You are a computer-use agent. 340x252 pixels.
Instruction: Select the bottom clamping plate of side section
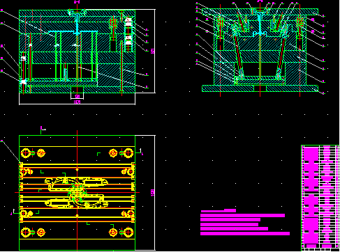(260, 88)
